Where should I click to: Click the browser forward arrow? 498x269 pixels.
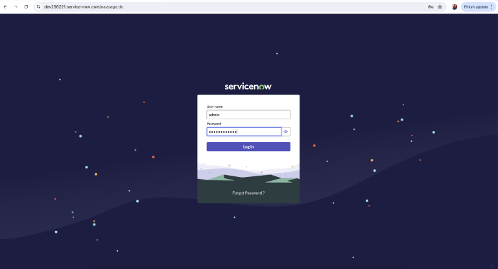pos(16,6)
